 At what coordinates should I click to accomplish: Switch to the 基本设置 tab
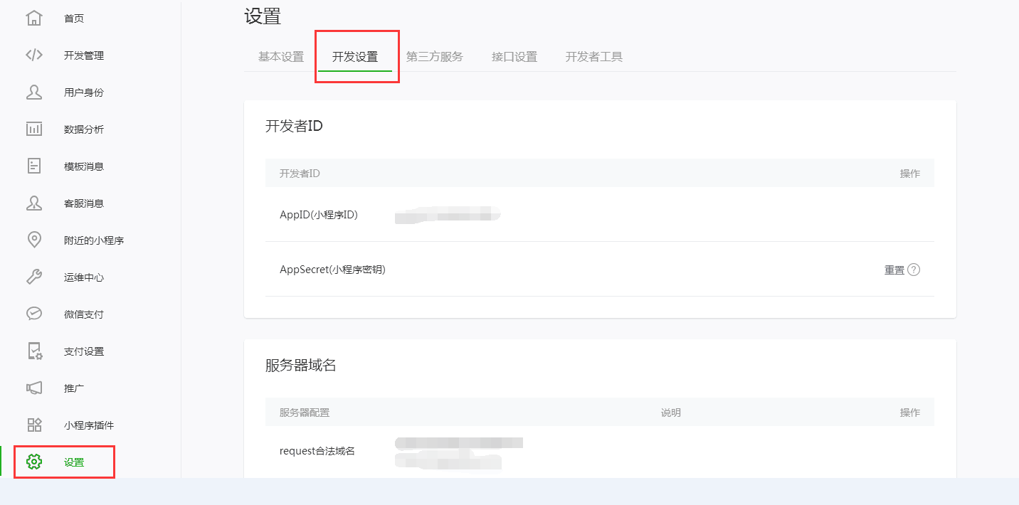coord(281,57)
